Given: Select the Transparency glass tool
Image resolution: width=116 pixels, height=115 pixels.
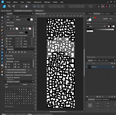Looking at the screenshot, I should (2, 43).
